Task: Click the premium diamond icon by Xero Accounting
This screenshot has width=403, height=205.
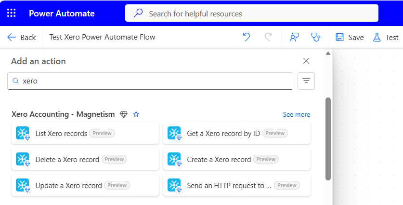Action: (124, 114)
